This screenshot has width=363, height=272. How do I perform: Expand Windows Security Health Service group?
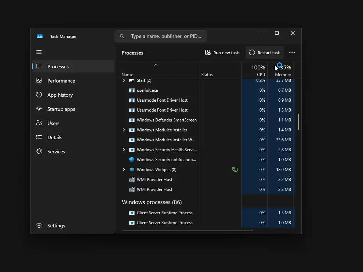(124, 150)
